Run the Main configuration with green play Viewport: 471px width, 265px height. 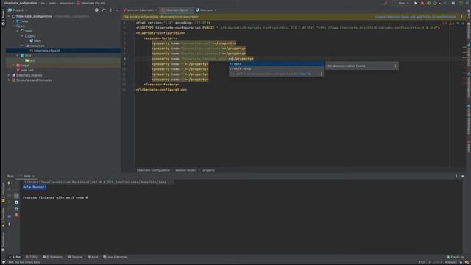click(x=416, y=3)
